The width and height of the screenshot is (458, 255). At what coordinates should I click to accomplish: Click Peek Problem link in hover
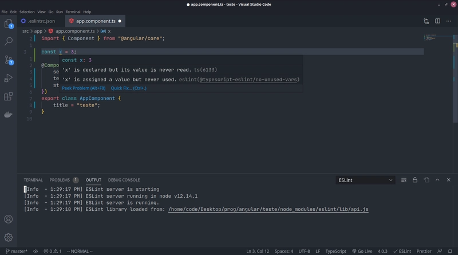pos(84,88)
